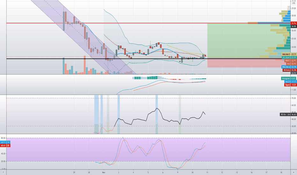This screenshot has width=297, height=175.
Task: Click the 'BB:Upper' price axis label
Action: (x=289, y=57)
